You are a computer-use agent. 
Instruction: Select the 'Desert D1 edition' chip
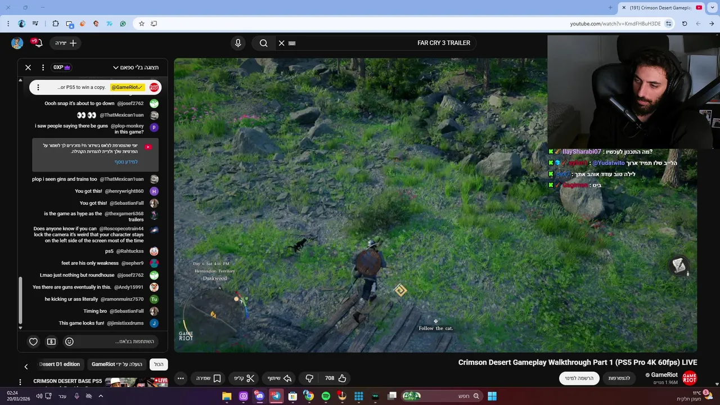point(60,364)
